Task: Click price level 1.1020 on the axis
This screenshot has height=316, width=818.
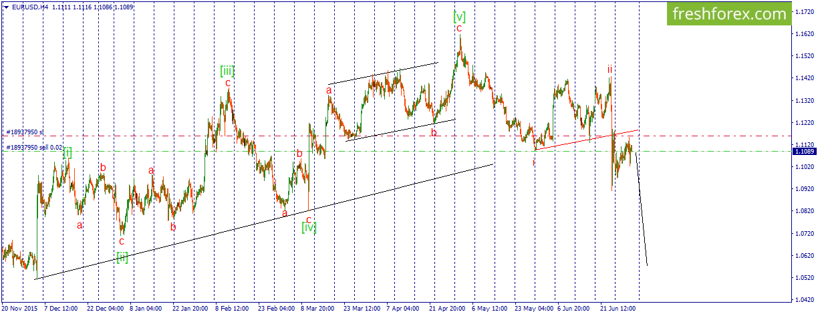Action: pyautogui.click(x=805, y=167)
